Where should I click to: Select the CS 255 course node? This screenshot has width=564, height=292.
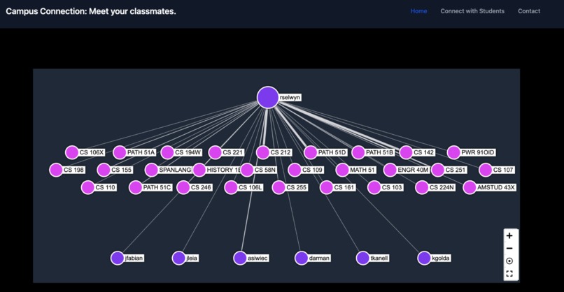pos(279,187)
